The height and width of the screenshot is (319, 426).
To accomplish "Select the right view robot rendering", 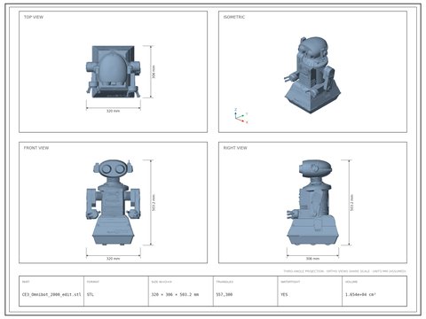I will tap(312, 203).
